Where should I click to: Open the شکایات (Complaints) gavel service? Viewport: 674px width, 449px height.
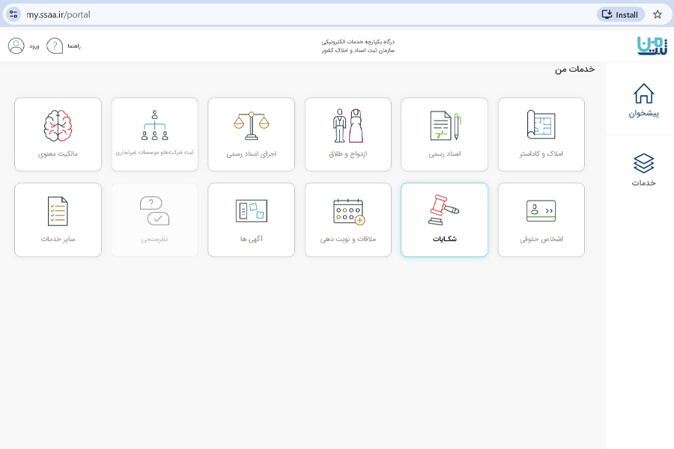(444, 219)
